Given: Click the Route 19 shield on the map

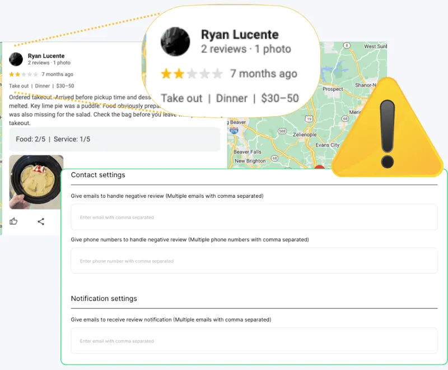Looking at the screenshot, I should pos(309,119).
